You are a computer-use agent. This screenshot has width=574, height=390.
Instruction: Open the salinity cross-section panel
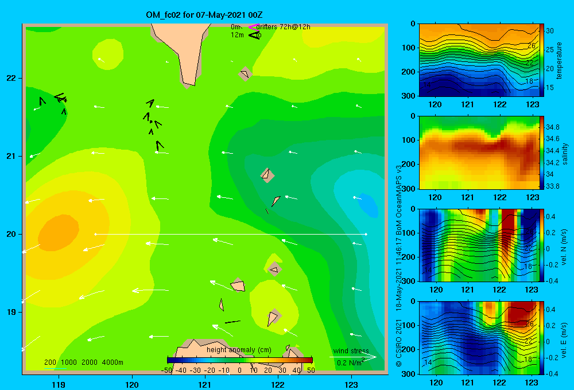479,153
